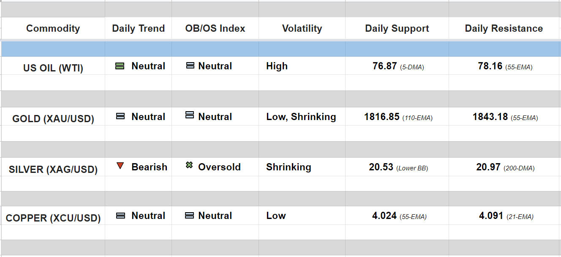561x257 pixels.
Task: Select the Commodity column header
Action: [x=53, y=28]
